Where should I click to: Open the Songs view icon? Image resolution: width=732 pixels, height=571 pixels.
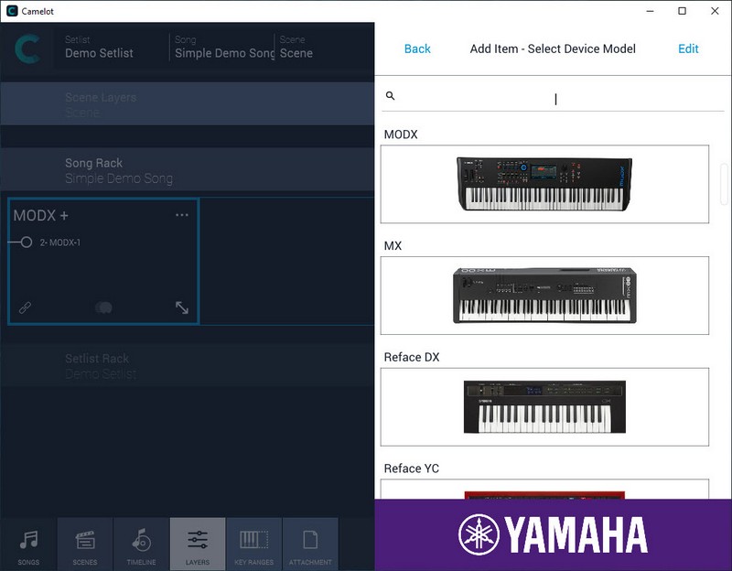(28, 544)
